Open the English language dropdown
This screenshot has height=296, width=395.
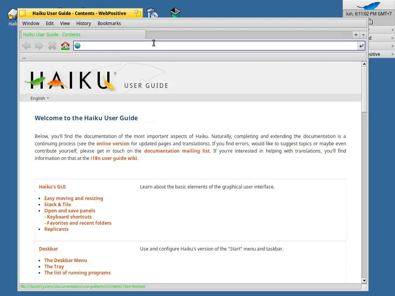click(40, 98)
